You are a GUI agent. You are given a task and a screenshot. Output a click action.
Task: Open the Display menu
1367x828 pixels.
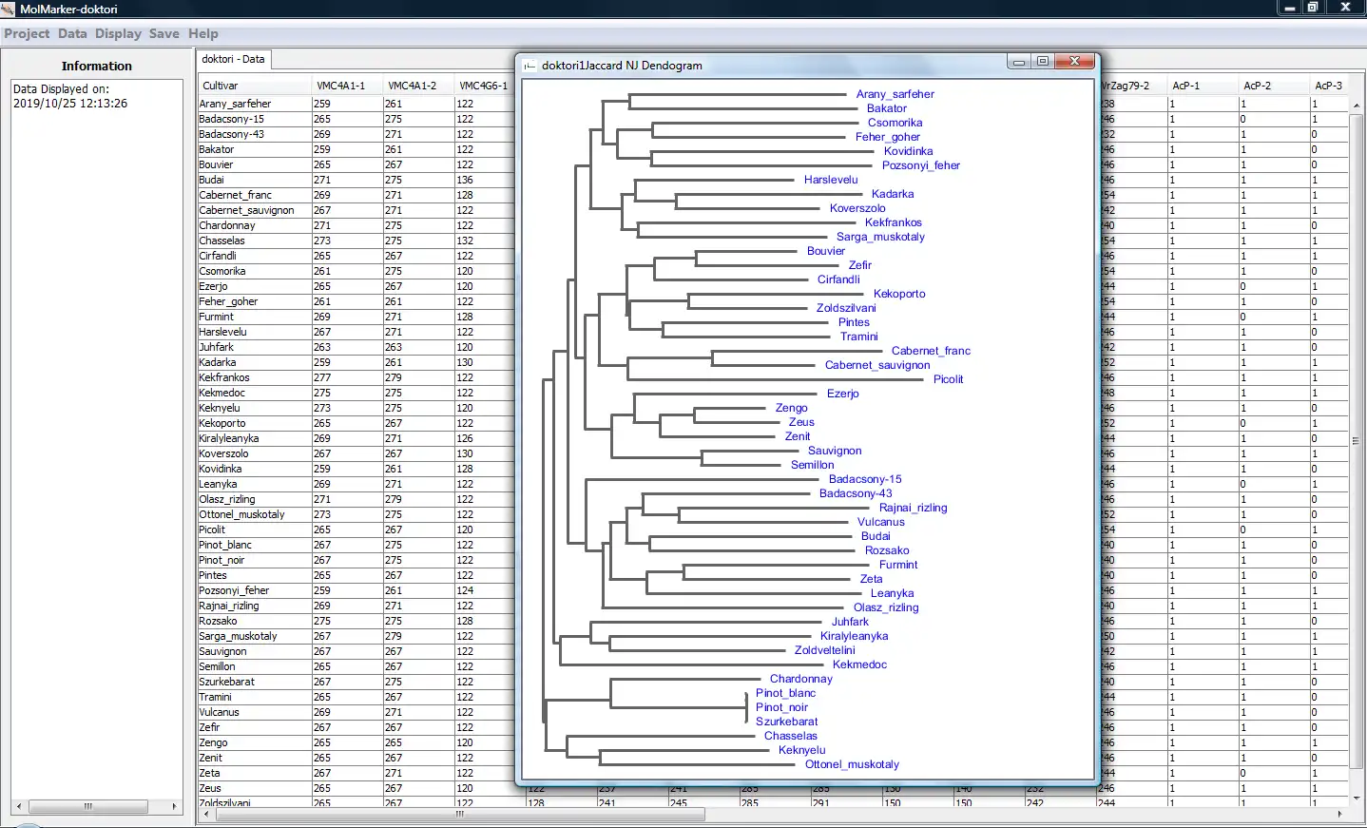(x=118, y=33)
